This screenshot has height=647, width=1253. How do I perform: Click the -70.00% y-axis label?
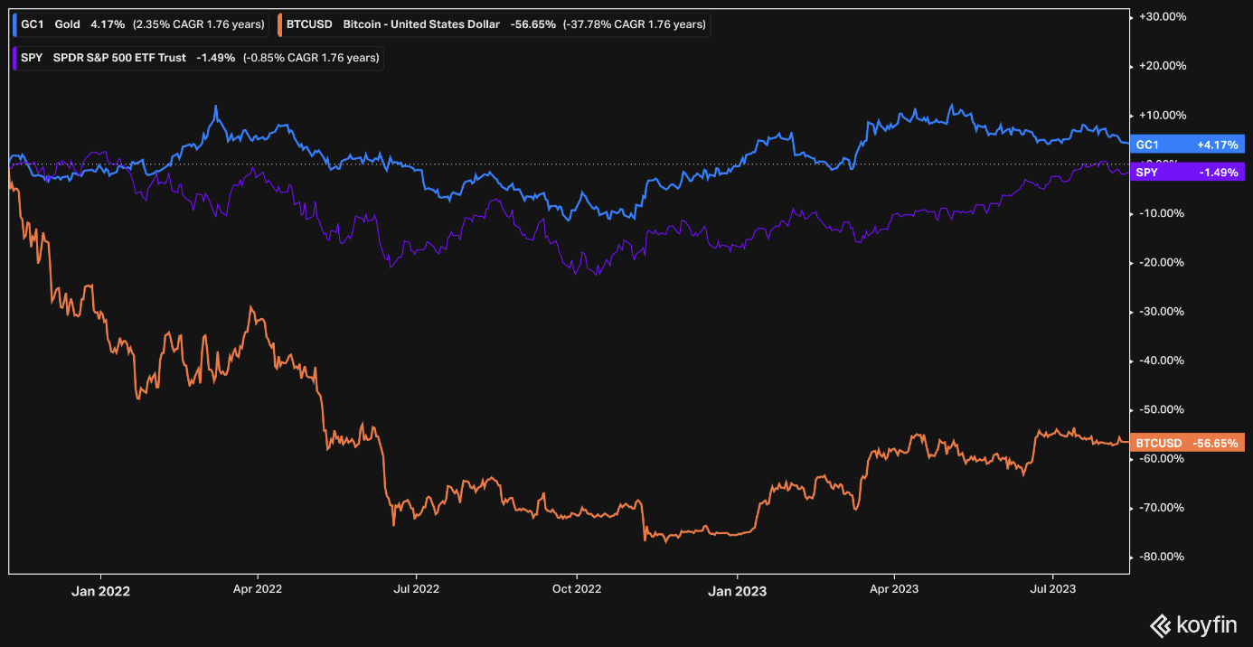click(x=1163, y=507)
